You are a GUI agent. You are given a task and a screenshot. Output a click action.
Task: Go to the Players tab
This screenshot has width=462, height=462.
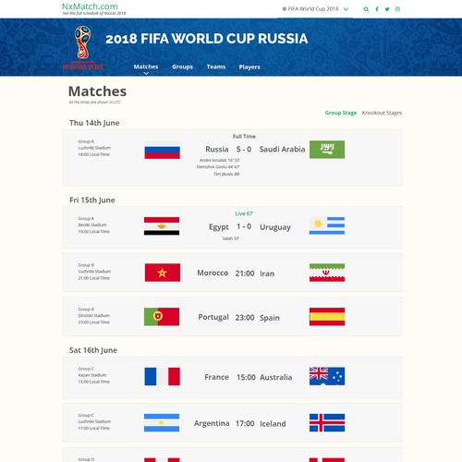[x=249, y=67]
